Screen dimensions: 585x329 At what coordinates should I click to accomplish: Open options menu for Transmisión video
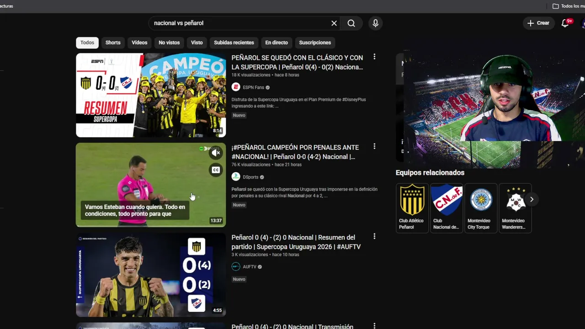tap(374, 326)
